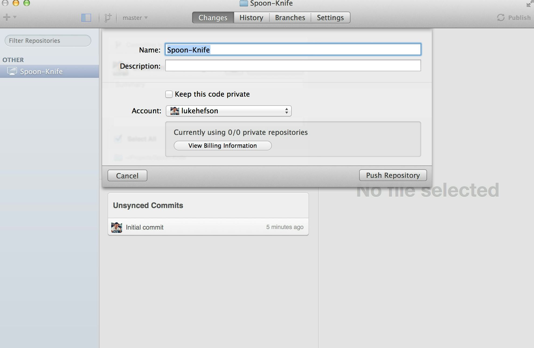The image size is (534, 348).
Task: Click the Cancel button
Action: pos(127,176)
